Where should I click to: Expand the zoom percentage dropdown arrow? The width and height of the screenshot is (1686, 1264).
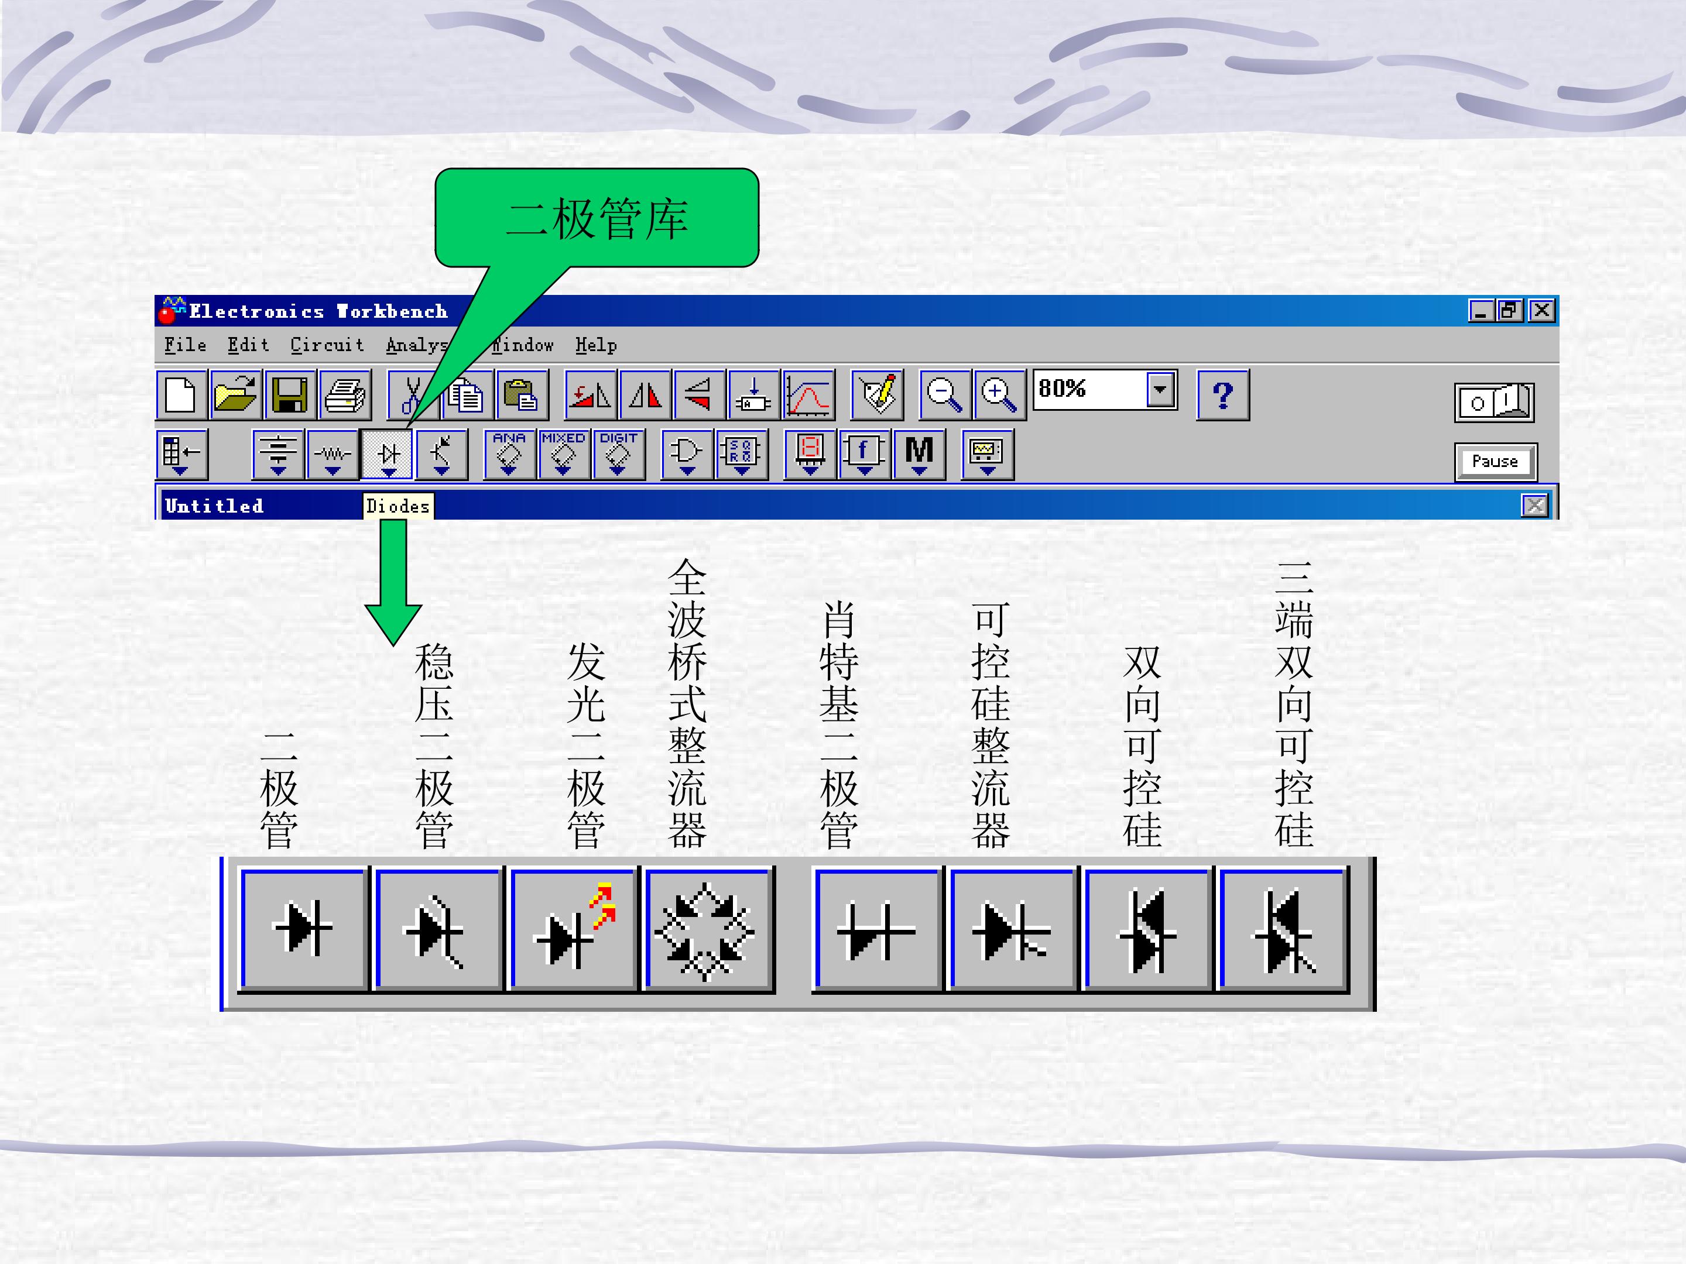(1161, 390)
